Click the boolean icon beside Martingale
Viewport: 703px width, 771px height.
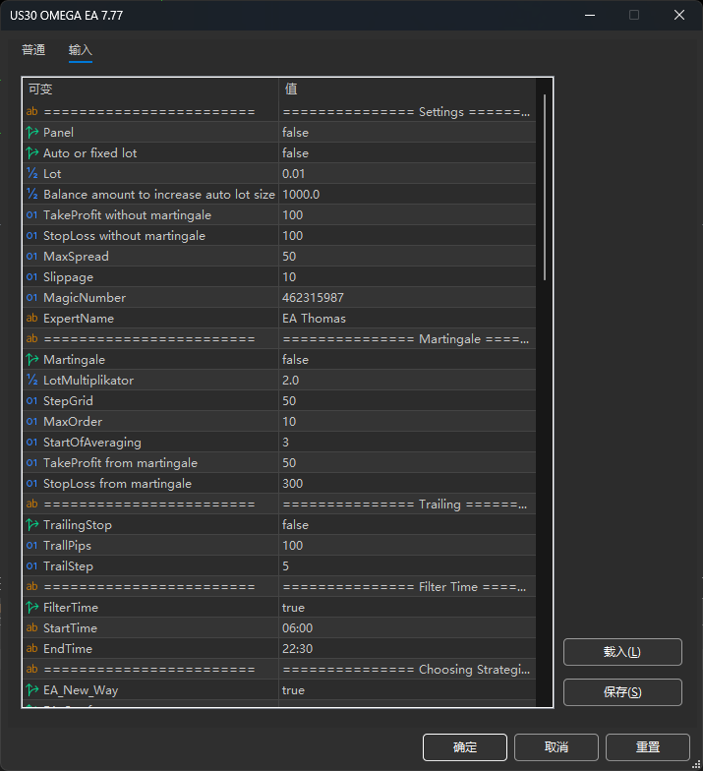pyautogui.click(x=32, y=360)
